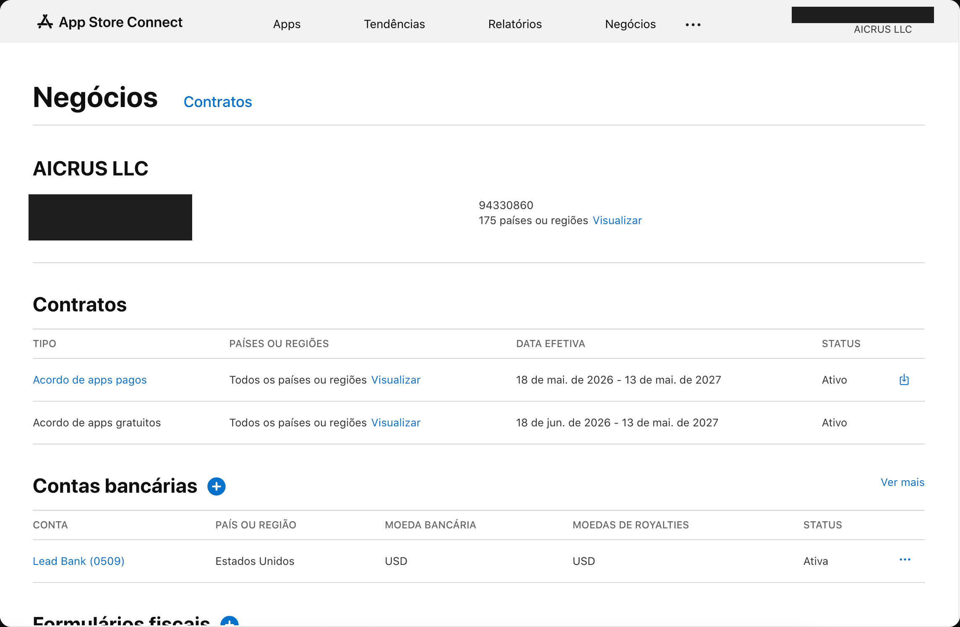The width and height of the screenshot is (960, 627).
Task: Click the MOEDA BANCÁRIA column header
Action: click(430, 525)
